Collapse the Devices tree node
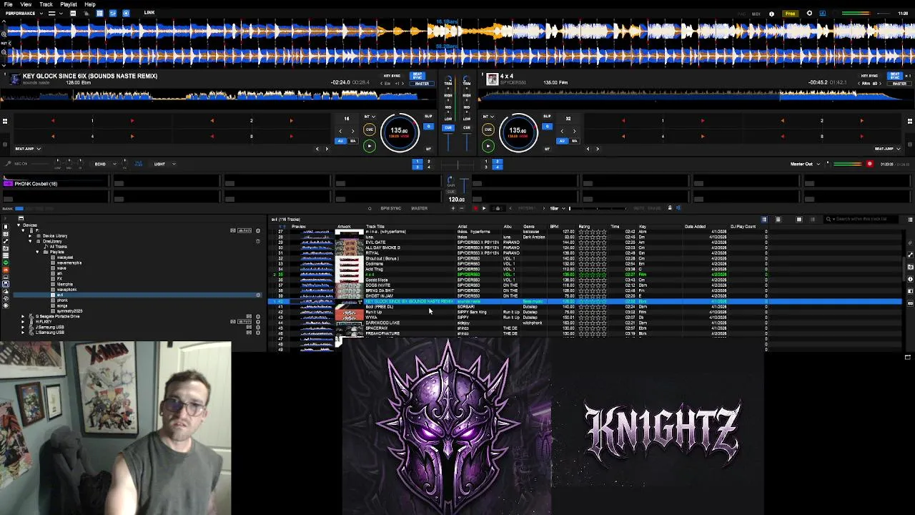 coord(19,225)
